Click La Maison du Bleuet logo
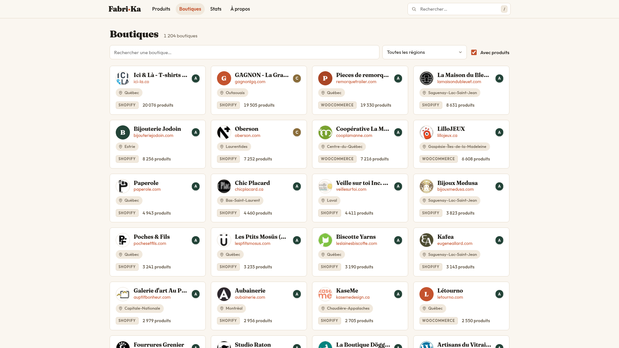Screen dimensions: 619x348 tap(427, 78)
